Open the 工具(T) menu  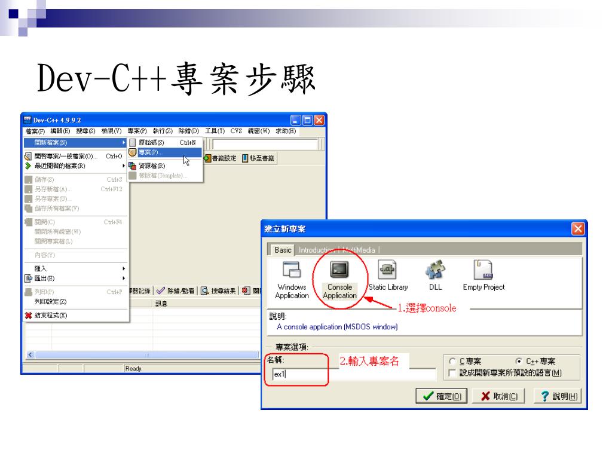click(215, 131)
